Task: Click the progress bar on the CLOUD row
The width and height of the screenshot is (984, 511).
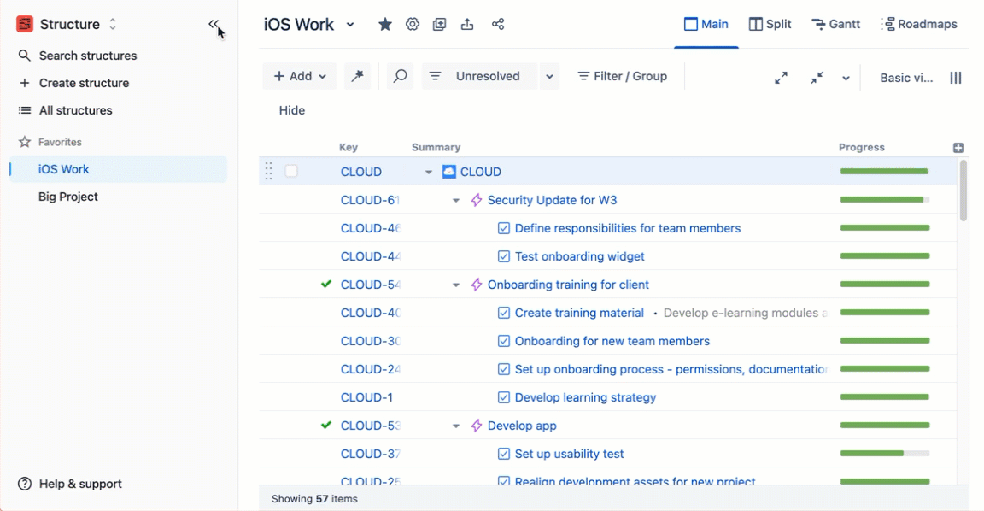Action: click(x=885, y=171)
